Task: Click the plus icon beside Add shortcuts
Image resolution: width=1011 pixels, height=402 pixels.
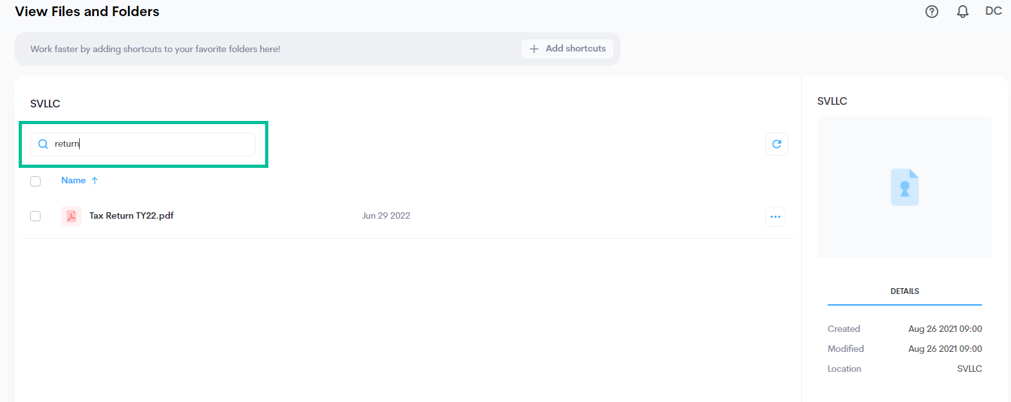Action: 533,49
